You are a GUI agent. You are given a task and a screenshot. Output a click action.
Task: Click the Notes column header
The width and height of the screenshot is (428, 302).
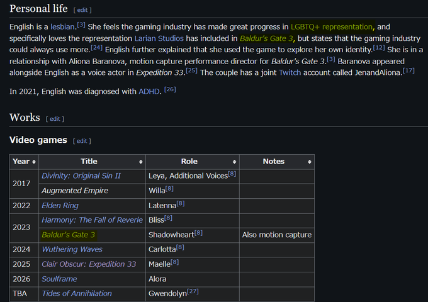coord(277,162)
